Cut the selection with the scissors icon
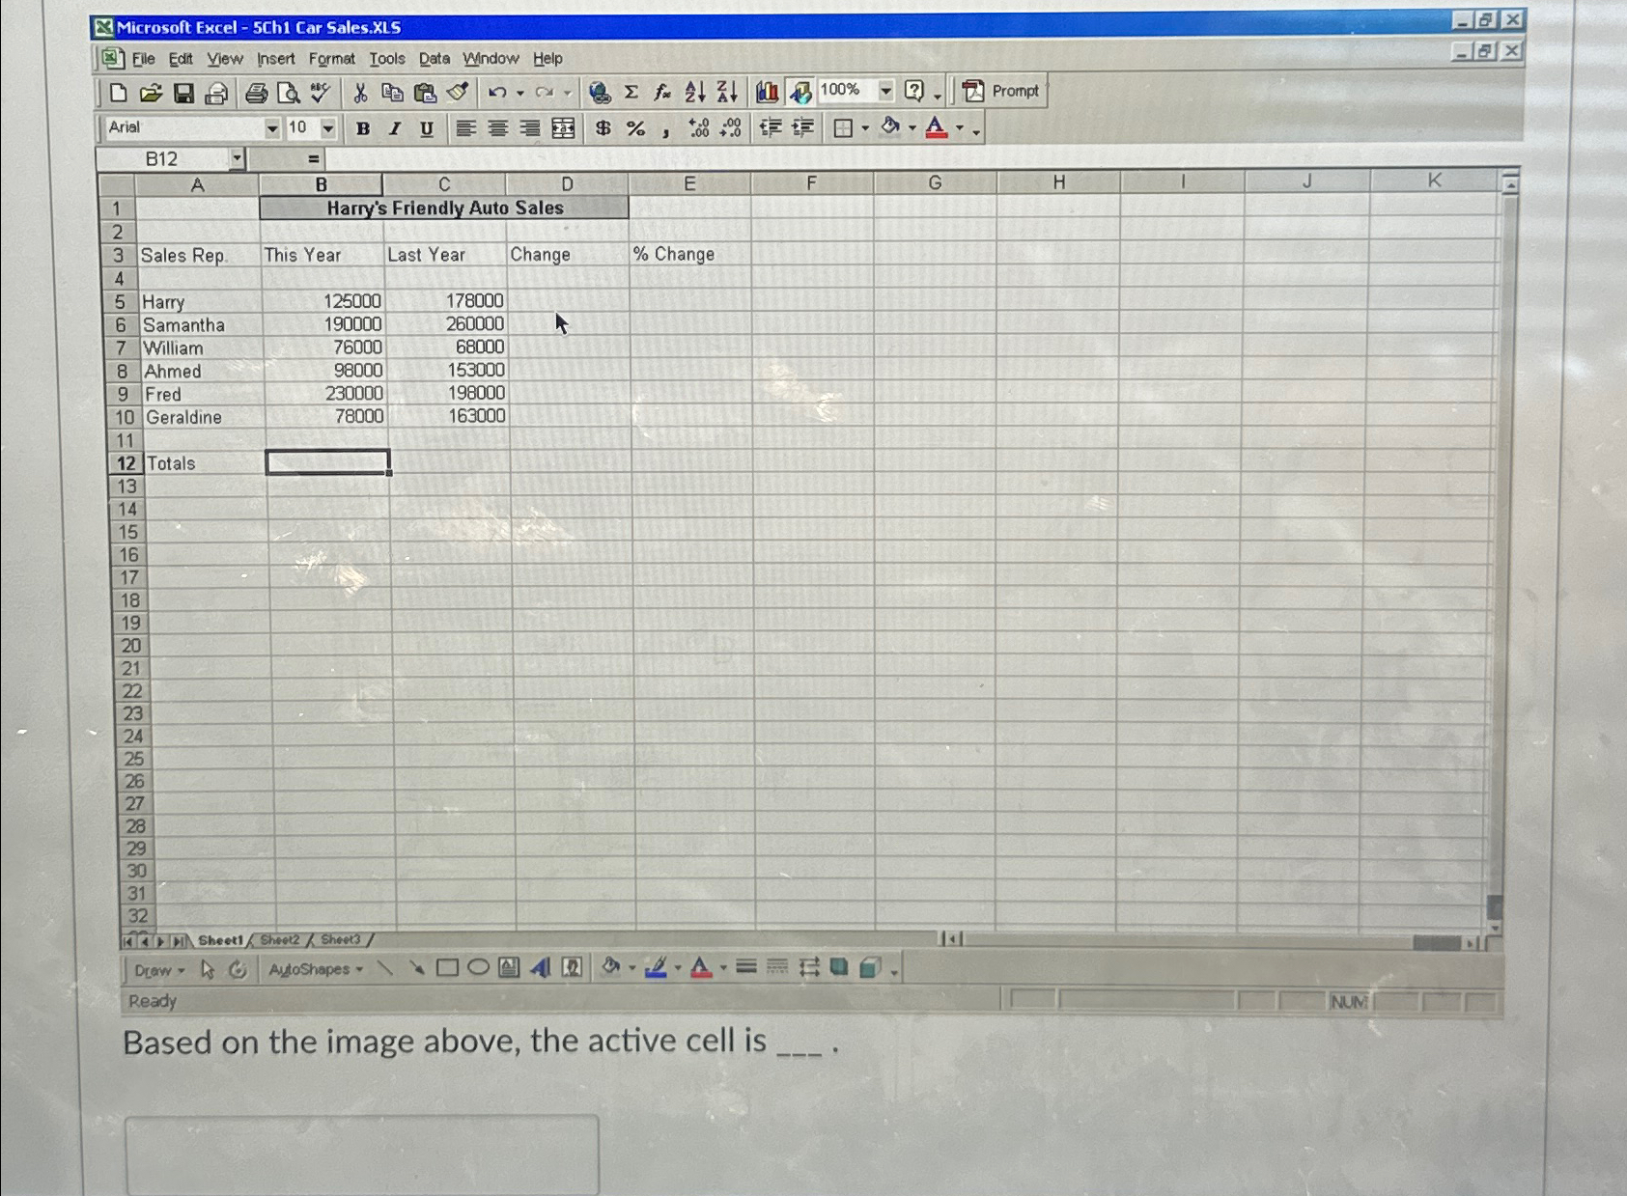This screenshot has width=1627, height=1196. click(x=360, y=93)
